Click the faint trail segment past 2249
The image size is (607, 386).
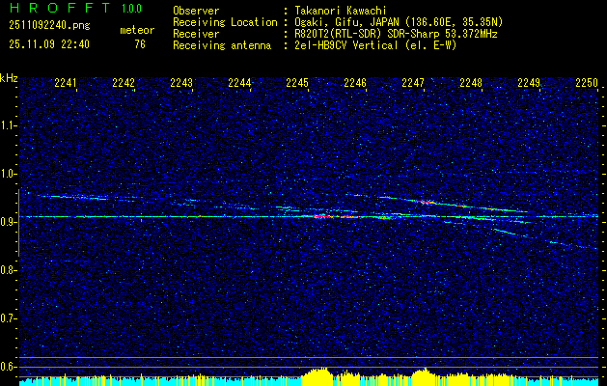point(573,245)
